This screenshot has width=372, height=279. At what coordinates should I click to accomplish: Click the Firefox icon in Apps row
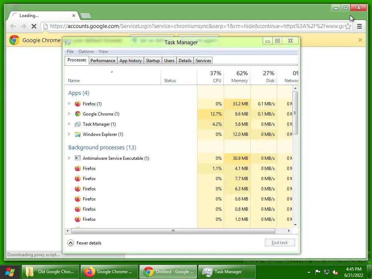pos(78,104)
